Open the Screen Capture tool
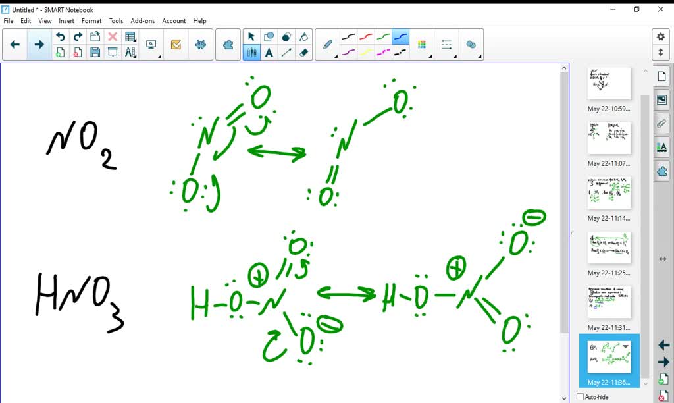The image size is (674, 403). [x=151, y=43]
